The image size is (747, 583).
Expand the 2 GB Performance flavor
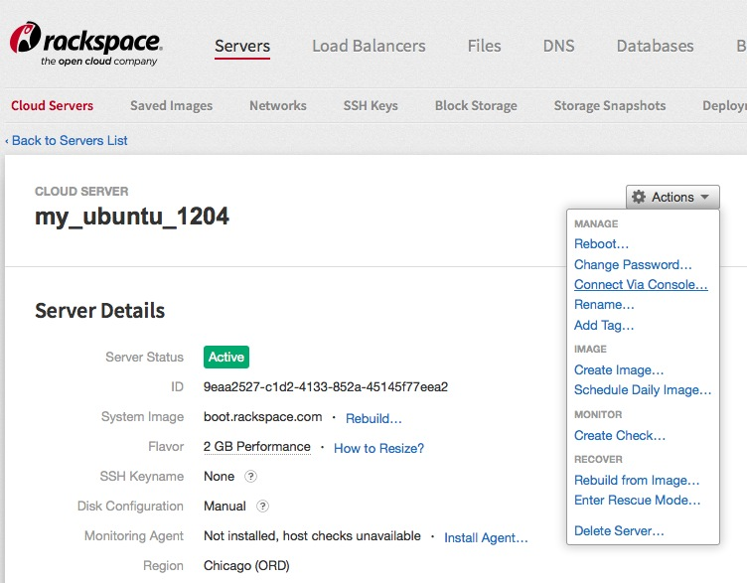[x=256, y=447]
